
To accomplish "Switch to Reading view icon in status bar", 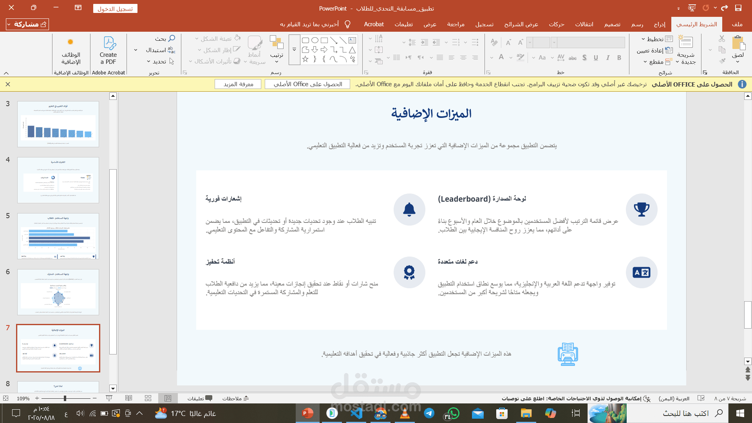I will coord(128,398).
